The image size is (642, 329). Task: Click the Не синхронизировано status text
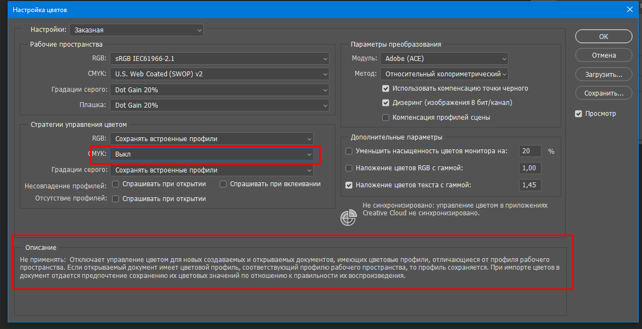[x=455, y=209]
